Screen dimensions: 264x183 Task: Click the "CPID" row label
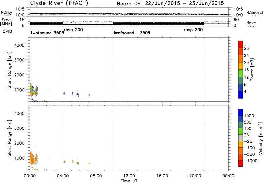click(x=7, y=31)
